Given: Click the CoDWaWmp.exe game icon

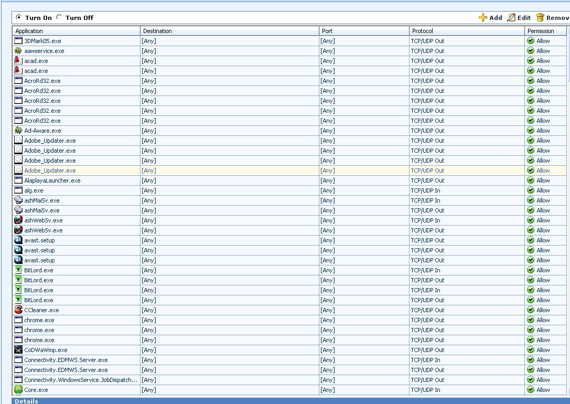Looking at the screenshot, I should tap(18, 349).
